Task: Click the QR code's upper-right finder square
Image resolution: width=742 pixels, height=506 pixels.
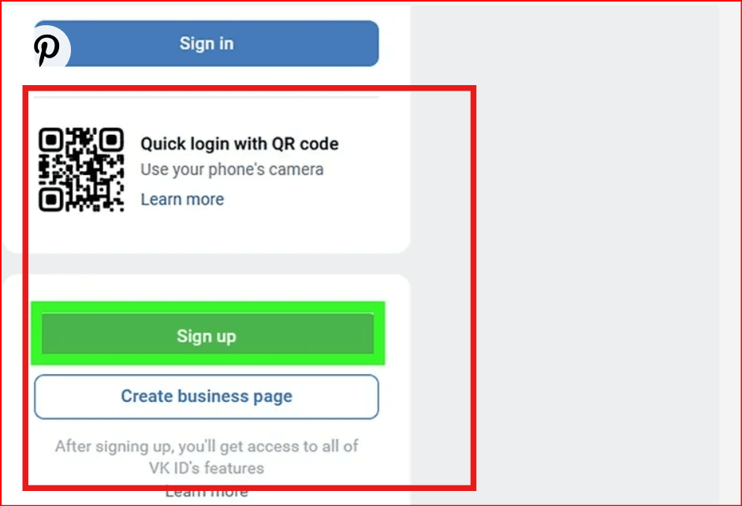Action: (112, 140)
